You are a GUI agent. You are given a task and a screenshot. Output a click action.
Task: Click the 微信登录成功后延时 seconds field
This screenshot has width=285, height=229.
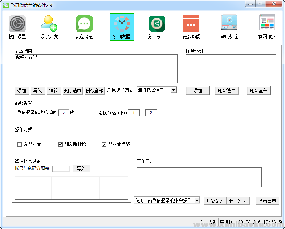63,113
